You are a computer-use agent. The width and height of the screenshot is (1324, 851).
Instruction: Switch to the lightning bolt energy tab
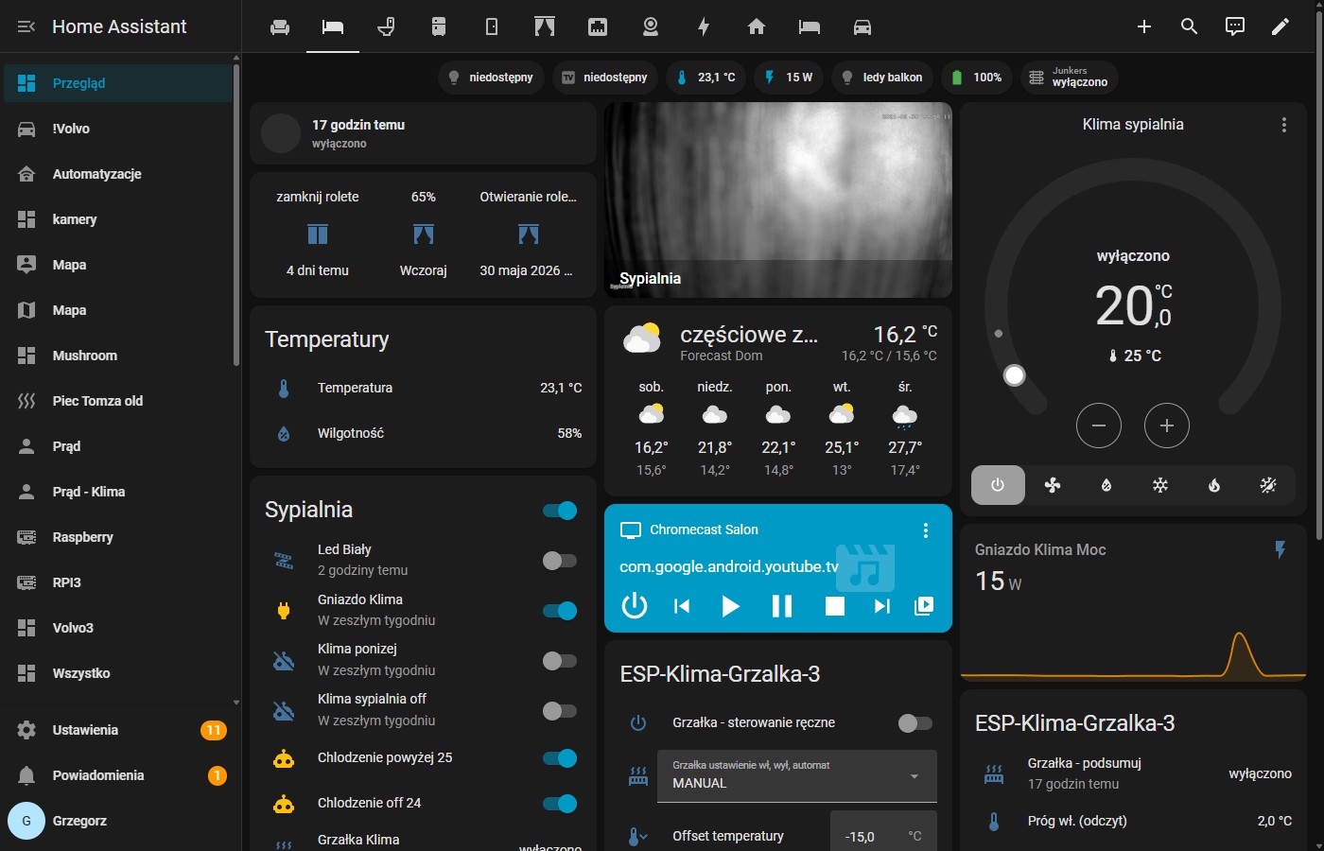[704, 26]
